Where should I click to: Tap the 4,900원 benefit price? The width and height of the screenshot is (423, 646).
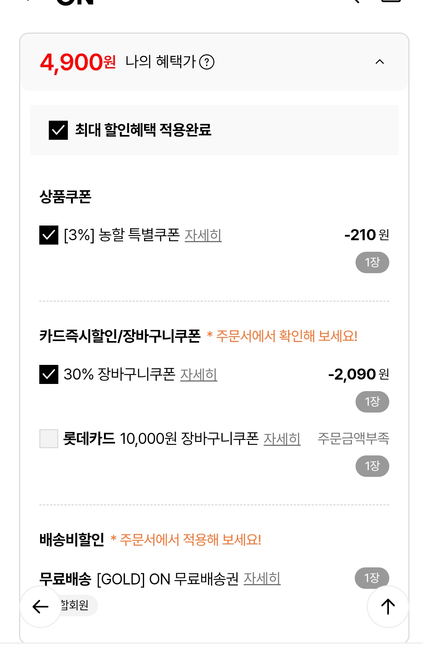tap(78, 62)
